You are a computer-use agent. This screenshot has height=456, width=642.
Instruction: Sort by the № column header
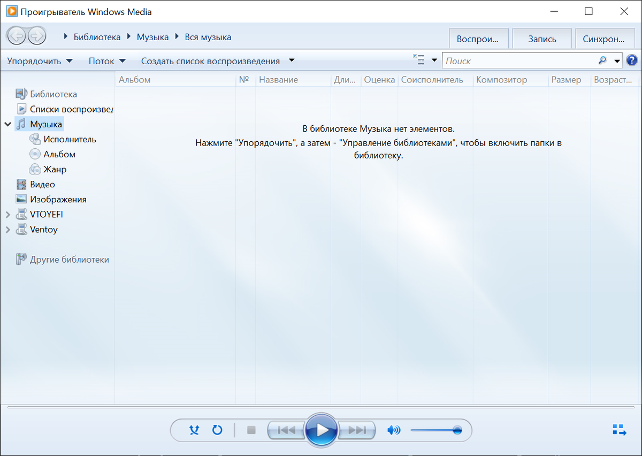245,80
